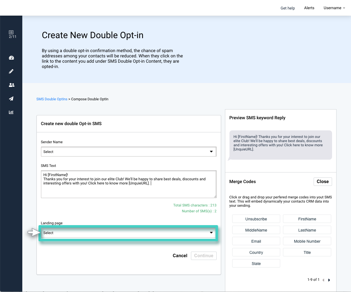The width and height of the screenshot is (351, 292).
Task: Click the Continue button
Action: pos(204,256)
